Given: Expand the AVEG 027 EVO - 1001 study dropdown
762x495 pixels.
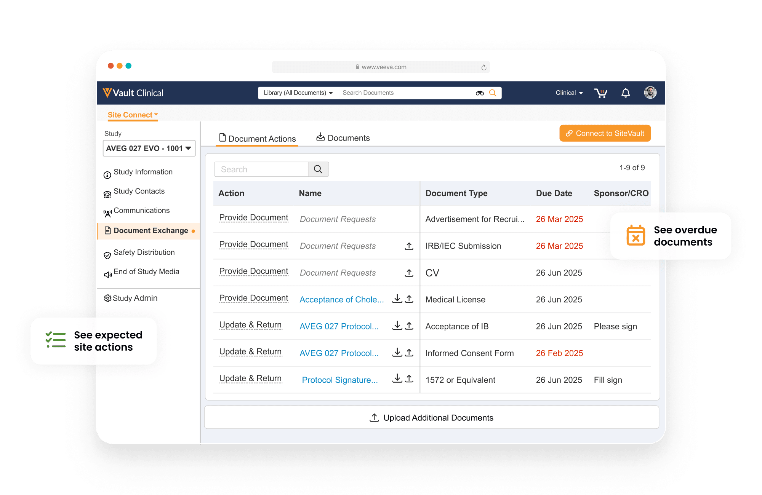Looking at the screenshot, I should click(149, 148).
